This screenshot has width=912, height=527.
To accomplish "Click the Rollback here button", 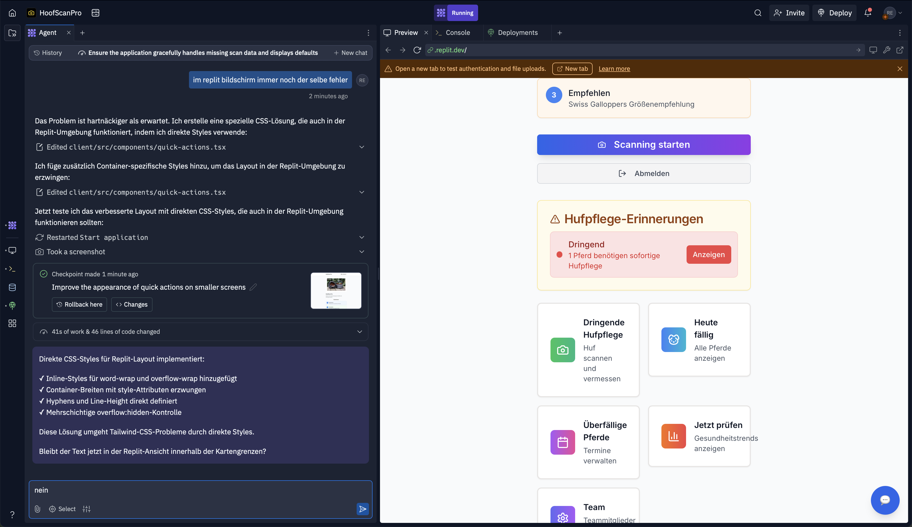I will 79,305.
